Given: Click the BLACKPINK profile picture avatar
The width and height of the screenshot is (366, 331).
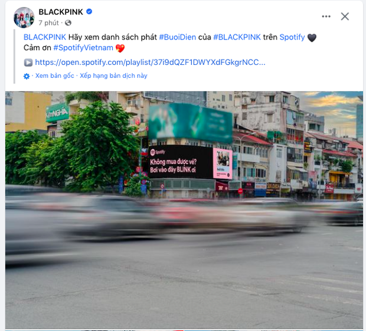Looking at the screenshot, I should (24, 18).
